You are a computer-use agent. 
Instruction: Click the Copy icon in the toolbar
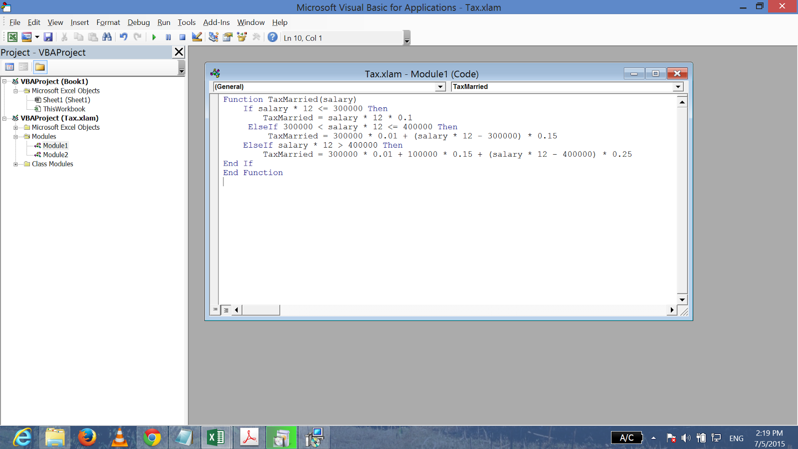pos(78,37)
